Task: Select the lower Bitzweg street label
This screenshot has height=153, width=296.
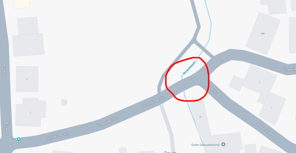Action: 7,128
